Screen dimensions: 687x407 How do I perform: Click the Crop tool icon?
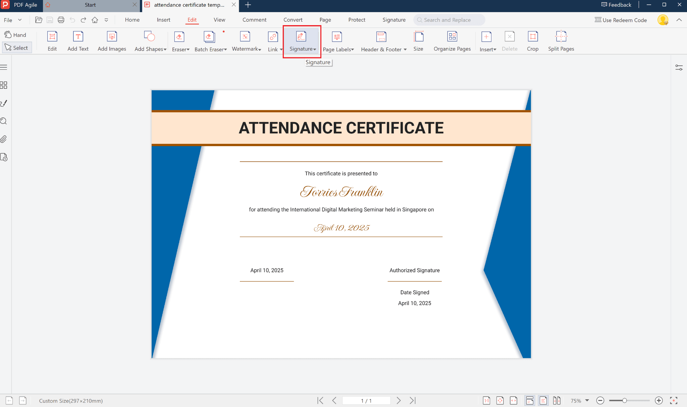click(x=532, y=37)
